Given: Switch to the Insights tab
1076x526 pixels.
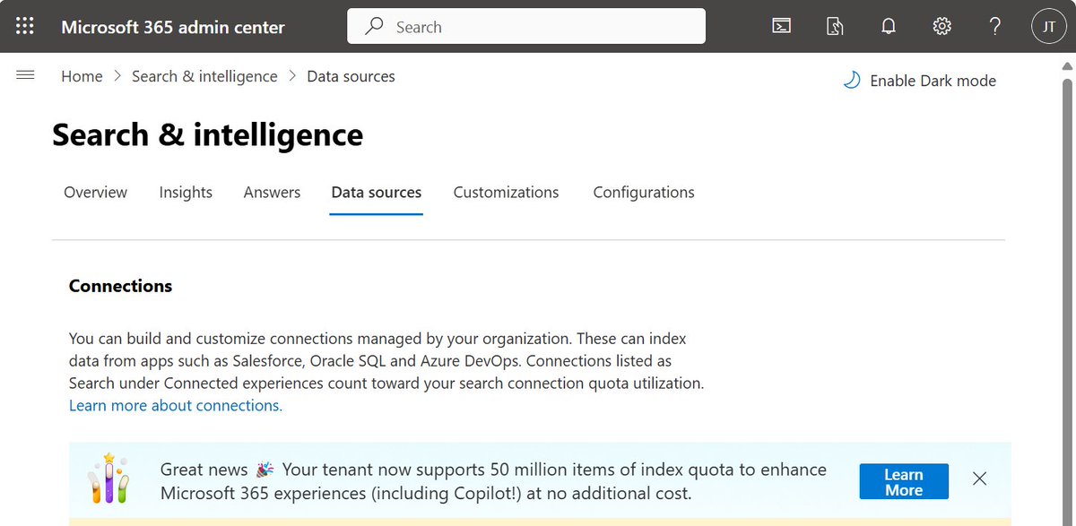Looking at the screenshot, I should click(x=186, y=192).
